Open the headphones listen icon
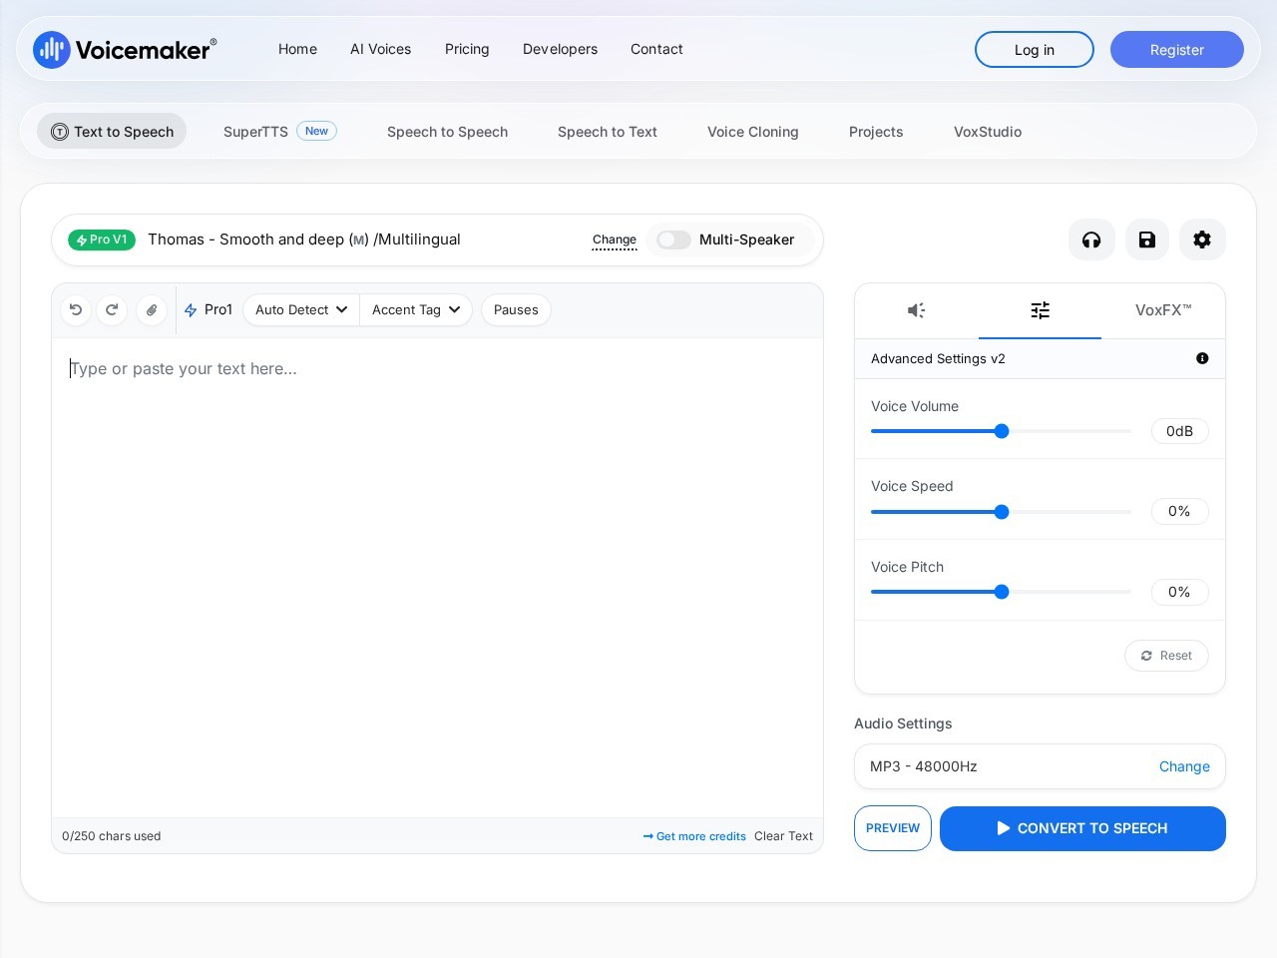The image size is (1277, 958). pos(1091,239)
